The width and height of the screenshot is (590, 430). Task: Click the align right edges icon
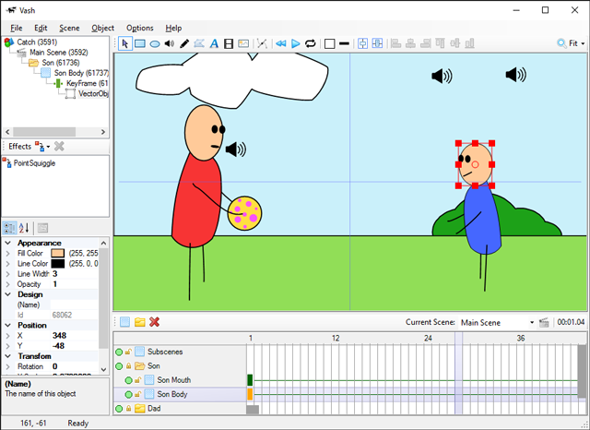click(x=425, y=43)
